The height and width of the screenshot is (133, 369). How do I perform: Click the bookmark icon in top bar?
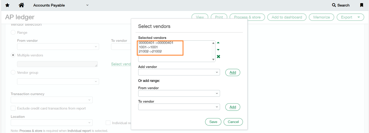pos(362,5)
